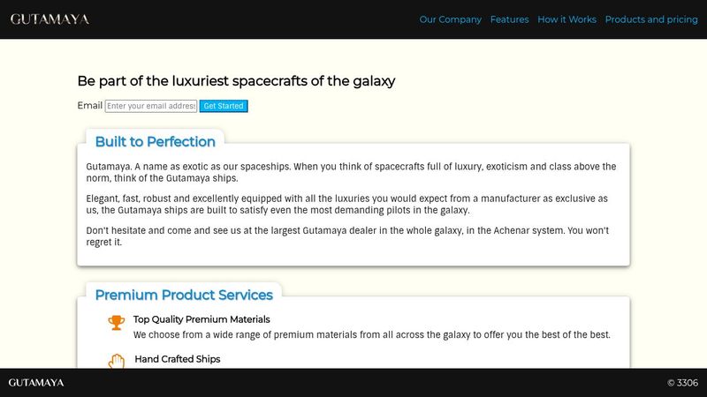Image resolution: width=707 pixels, height=397 pixels.
Task: Click the paragraph mentioning the Achenar system
Action: coord(347,236)
